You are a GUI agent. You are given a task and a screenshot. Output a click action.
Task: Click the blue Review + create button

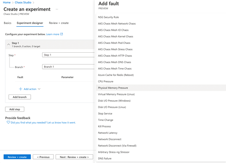click(17, 157)
